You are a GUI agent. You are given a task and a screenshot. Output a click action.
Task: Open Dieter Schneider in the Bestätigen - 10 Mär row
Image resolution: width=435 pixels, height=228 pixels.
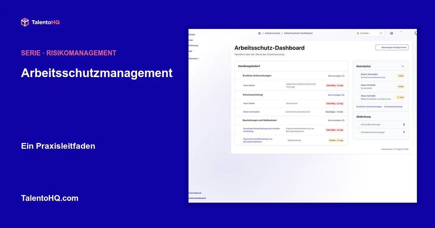251,112
